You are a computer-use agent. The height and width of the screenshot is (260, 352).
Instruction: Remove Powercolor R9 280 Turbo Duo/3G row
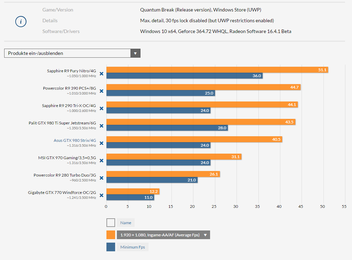click(102, 178)
